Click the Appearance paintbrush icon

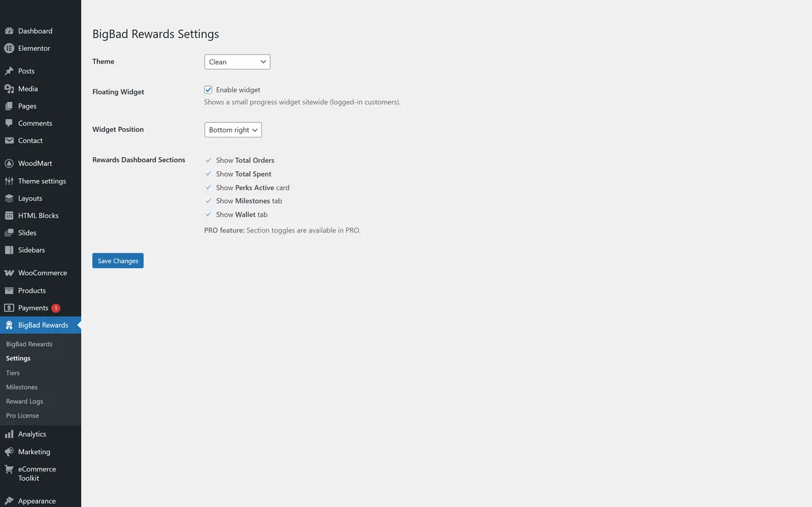(9, 501)
